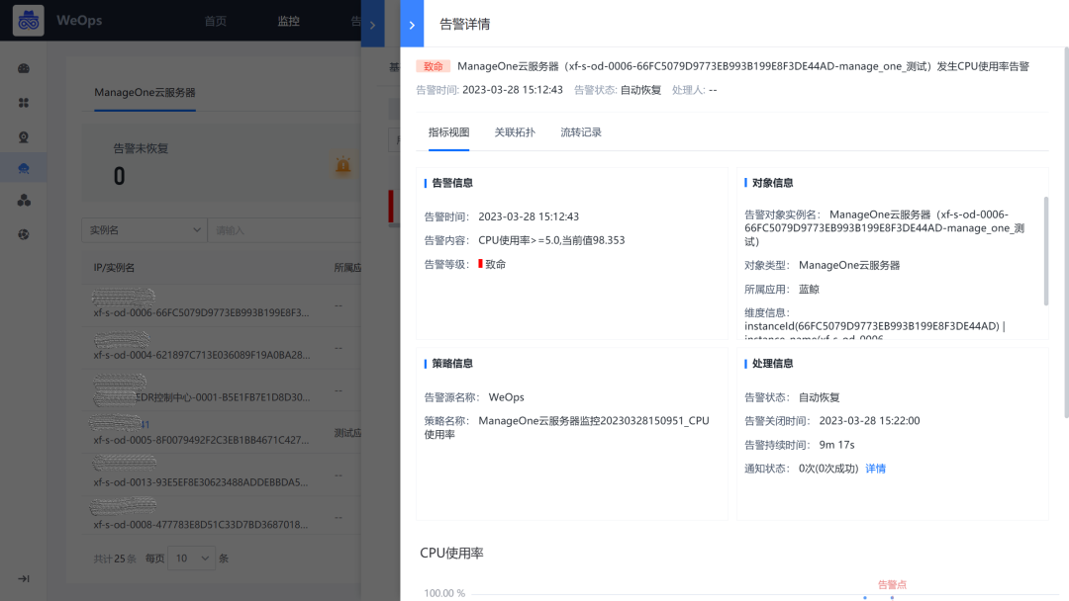Click the IP/实例名 column header
The height and width of the screenshot is (601, 1069).
point(114,268)
